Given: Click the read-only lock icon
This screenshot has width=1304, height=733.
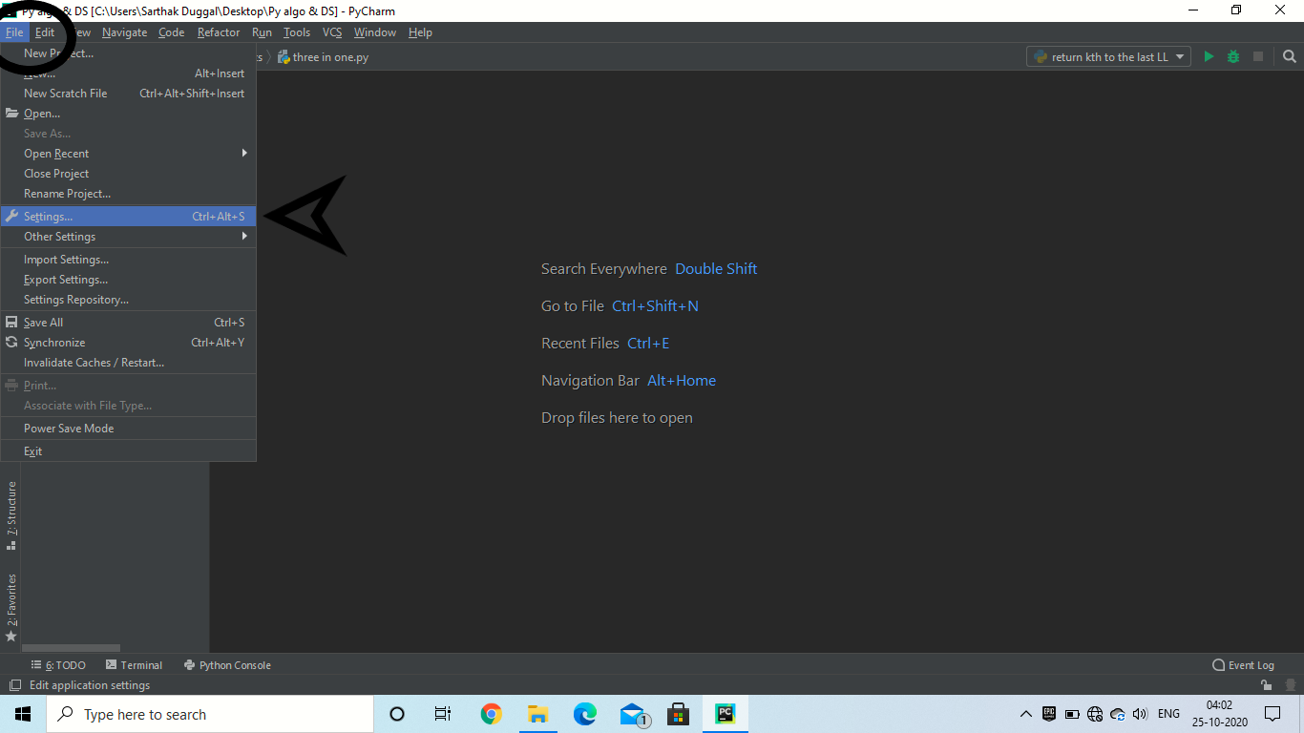Looking at the screenshot, I should point(1266,685).
